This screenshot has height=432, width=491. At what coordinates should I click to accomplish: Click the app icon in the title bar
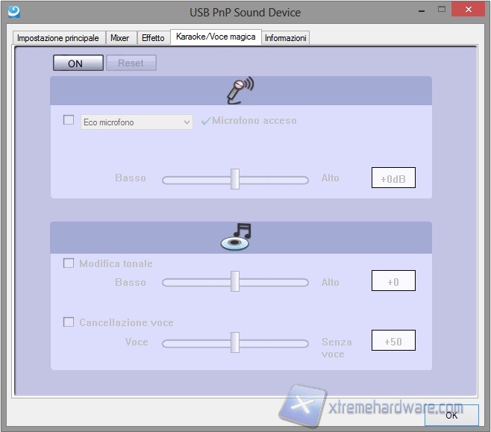click(x=13, y=11)
